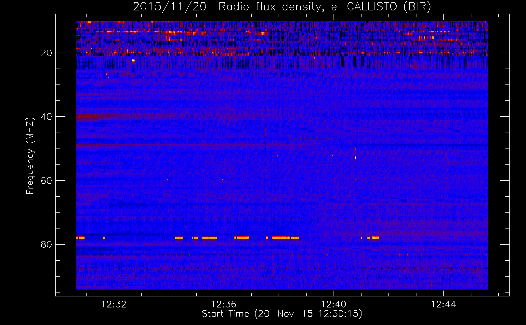Click the 12:40 time tick label
The height and width of the screenshot is (325, 526).
tap(334, 305)
